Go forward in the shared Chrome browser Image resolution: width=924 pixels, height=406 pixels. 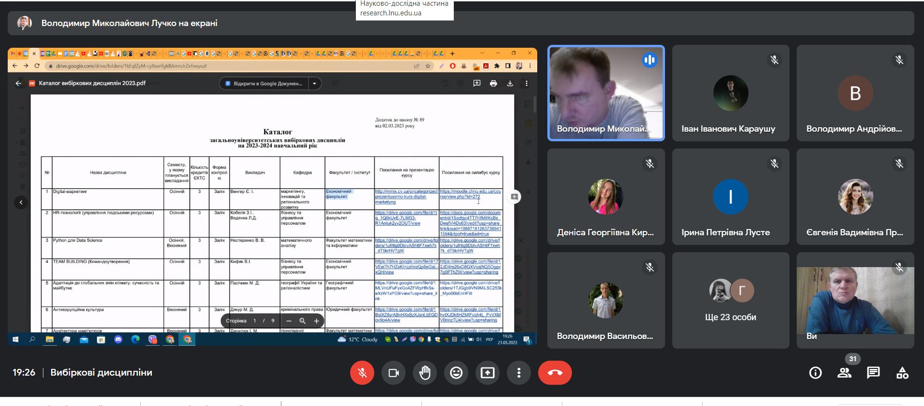pyautogui.click(x=26, y=66)
